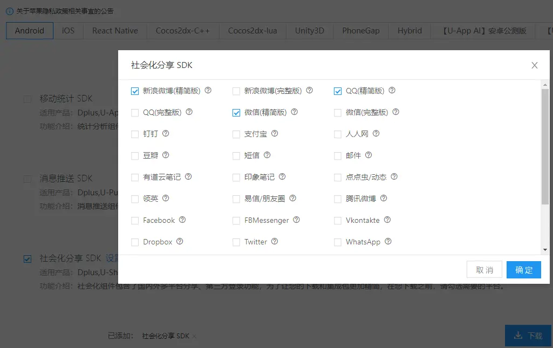553x348 pixels.
Task: Uncheck 微信(精简版) checkbox
Action: (x=236, y=112)
